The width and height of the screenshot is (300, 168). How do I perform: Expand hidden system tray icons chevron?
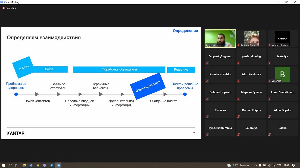[x=255, y=165]
